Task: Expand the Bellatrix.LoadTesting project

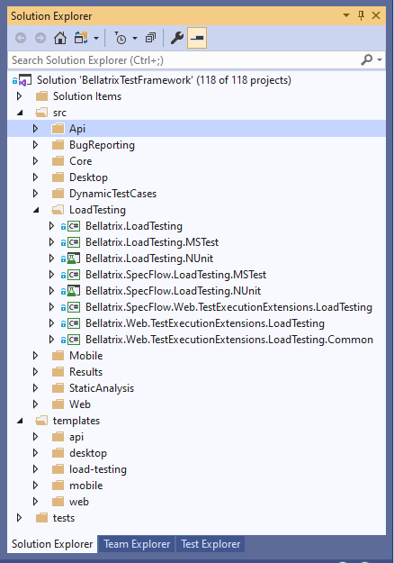Action: [x=51, y=226]
